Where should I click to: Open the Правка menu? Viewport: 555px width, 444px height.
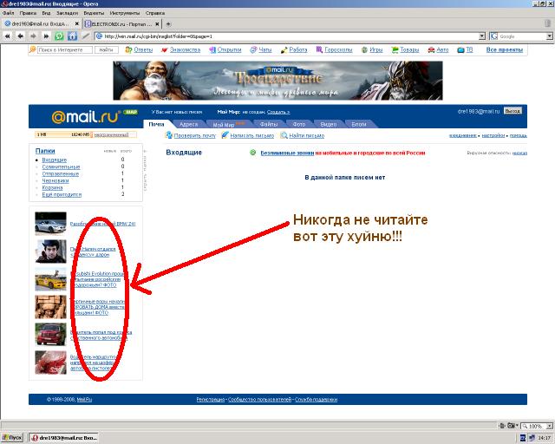click(x=28, y=13)
